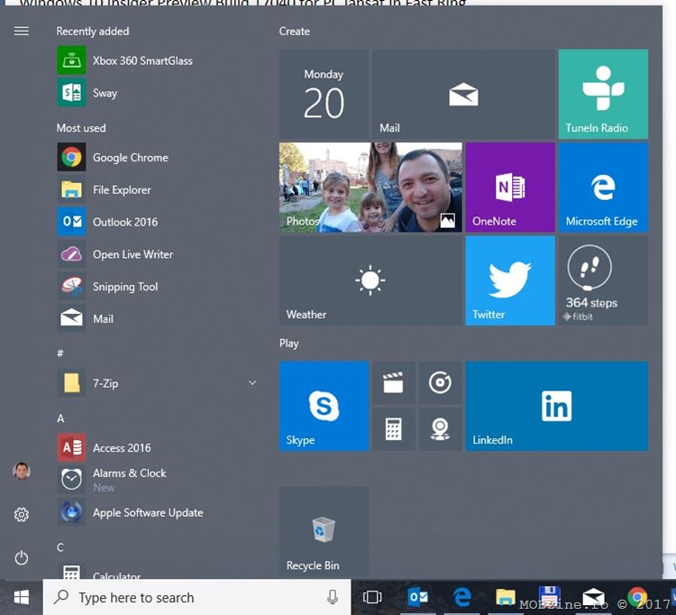Open the user account picture menu

(x=22, y=472)
